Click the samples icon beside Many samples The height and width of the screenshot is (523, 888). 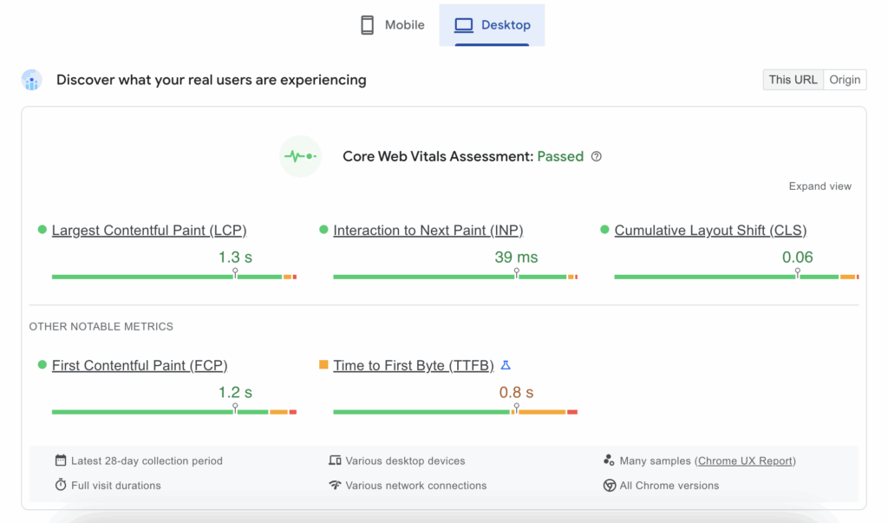[609, 461]
